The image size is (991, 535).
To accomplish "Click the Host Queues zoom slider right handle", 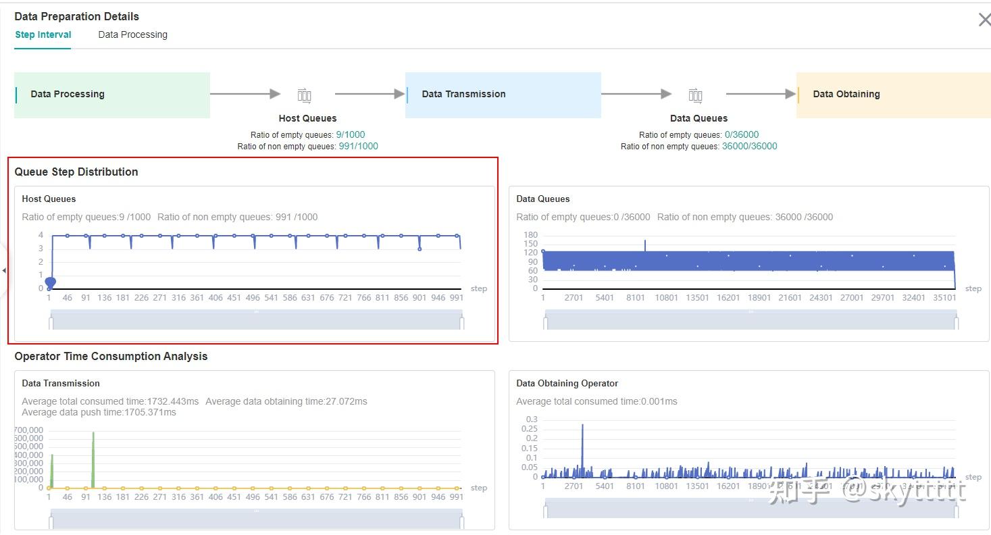I will pyautogui.click(x=462, y=323).
